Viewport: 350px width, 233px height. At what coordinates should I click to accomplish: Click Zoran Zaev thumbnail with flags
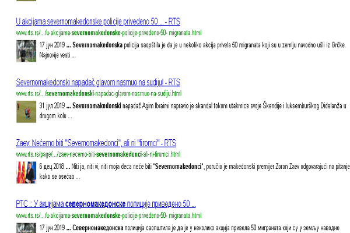pos(26,172)
